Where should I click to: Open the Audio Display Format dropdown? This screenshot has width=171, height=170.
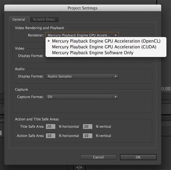(82, 76)
